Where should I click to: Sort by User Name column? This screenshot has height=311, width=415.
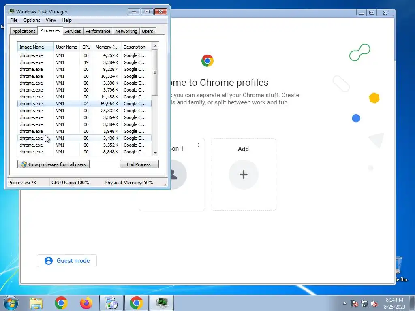coord(67,47)
